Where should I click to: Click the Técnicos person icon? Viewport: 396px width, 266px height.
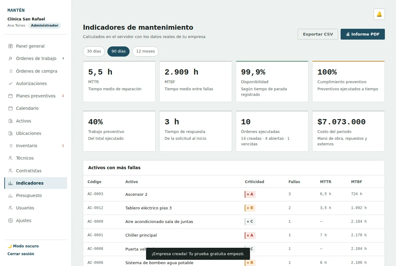11,158
